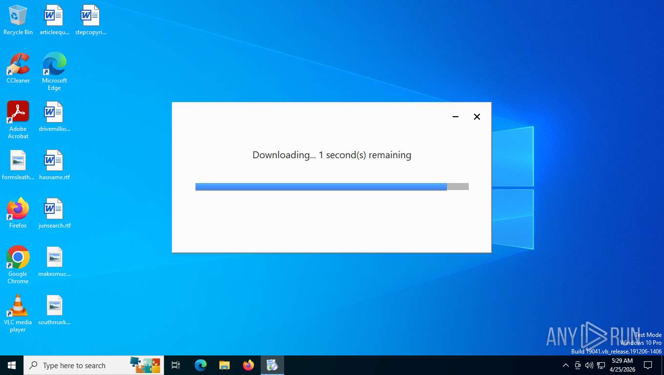Open Task View in the taskbar
Image resolution: width=664 pixels, height=375 pixels.
[x=176, y=365]
